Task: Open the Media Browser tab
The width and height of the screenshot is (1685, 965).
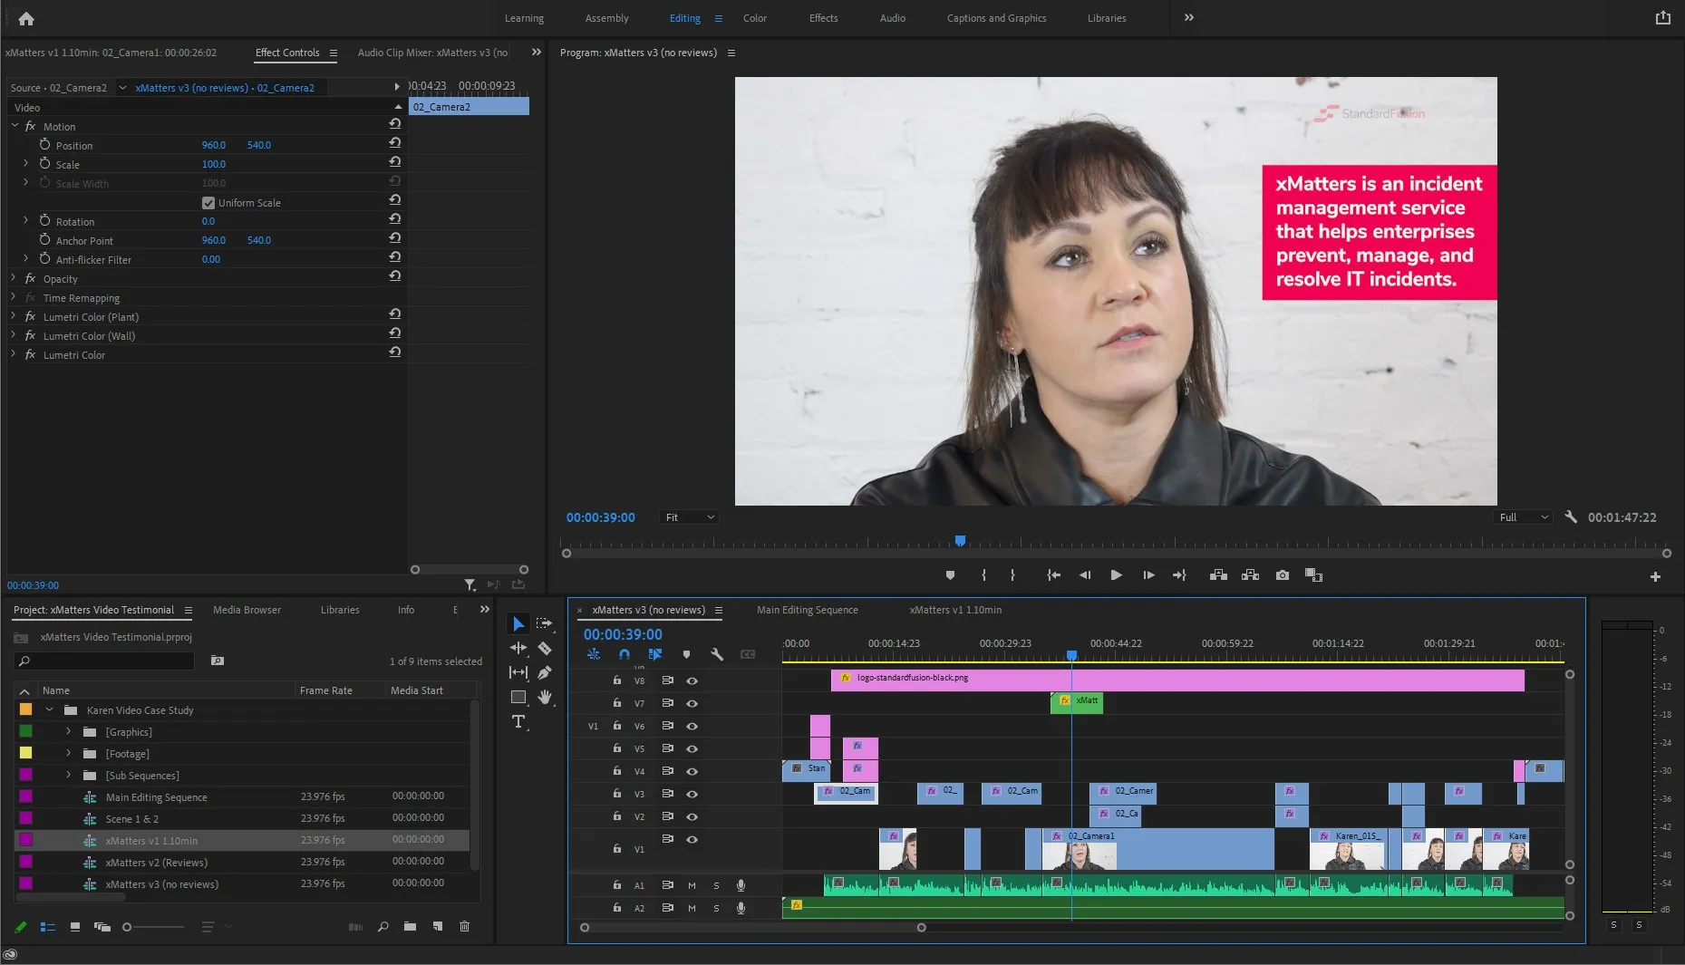Action: (247, 610)
